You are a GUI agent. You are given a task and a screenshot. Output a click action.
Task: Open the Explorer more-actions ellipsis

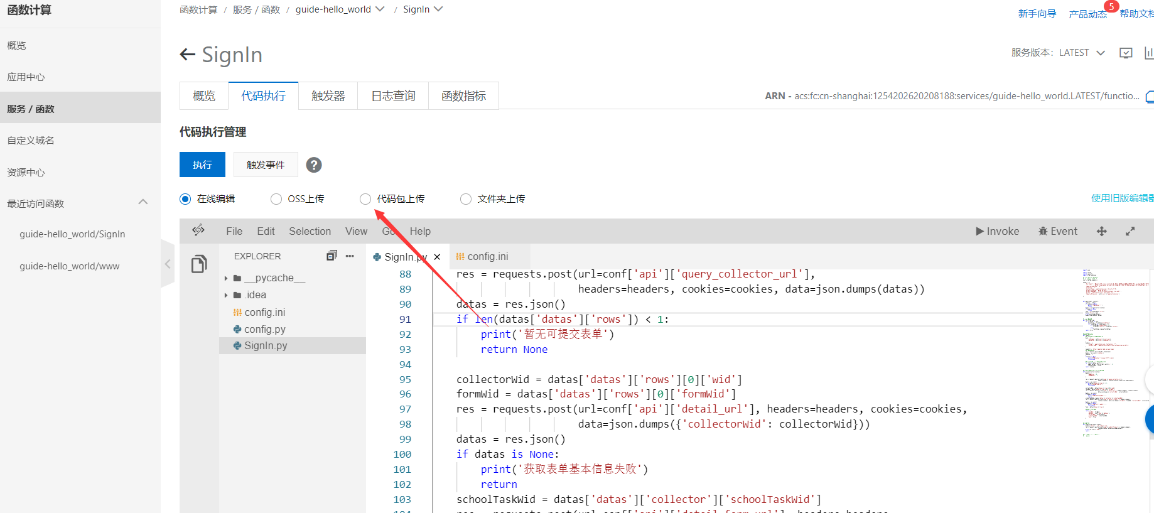[x=350, y=256]
